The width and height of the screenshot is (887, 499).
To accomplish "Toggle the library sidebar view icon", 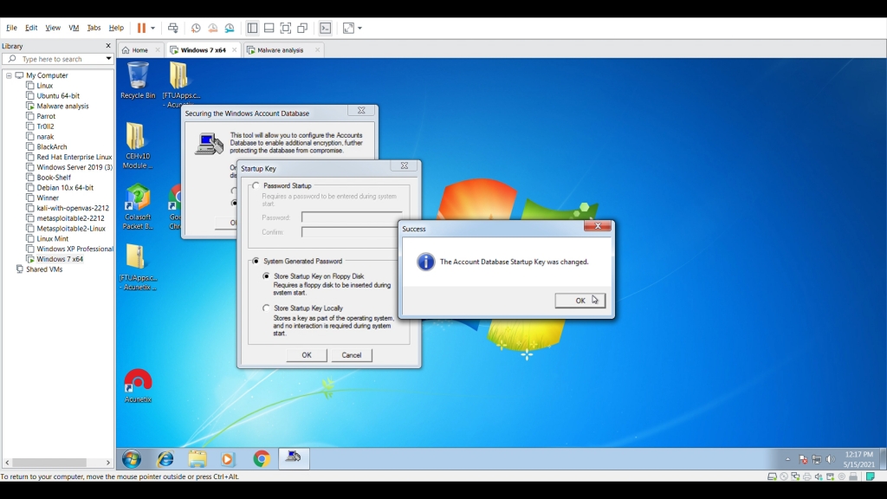I will point(252,28).
